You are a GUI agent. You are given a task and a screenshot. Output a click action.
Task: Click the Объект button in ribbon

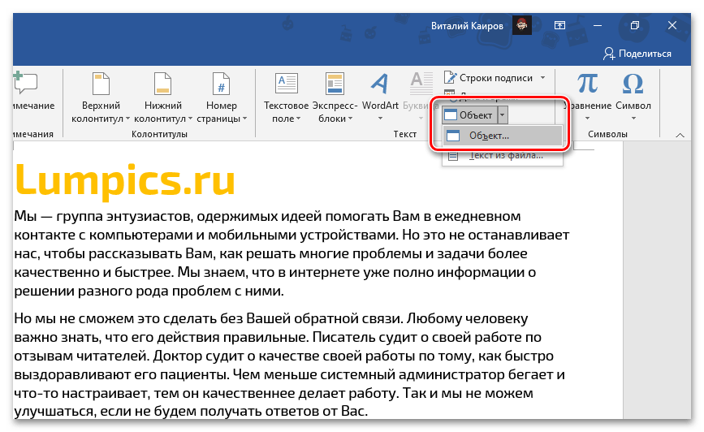[469, 115]
